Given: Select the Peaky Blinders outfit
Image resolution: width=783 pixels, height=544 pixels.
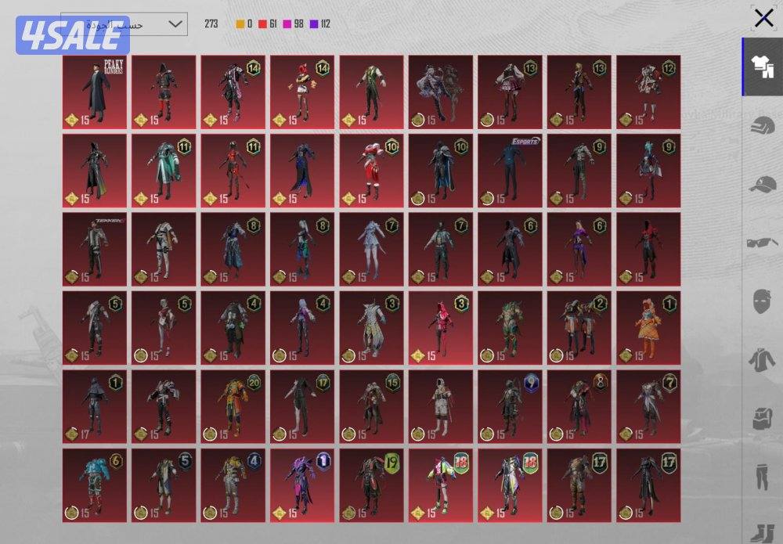Looking at the screenshot, I should point(94,92).
